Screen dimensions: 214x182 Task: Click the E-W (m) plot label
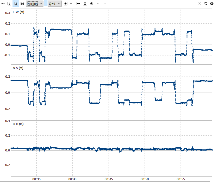point(18,12)
